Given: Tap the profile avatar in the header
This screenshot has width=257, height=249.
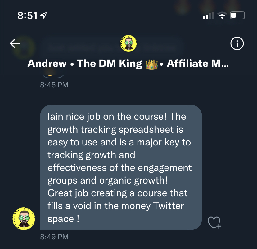Looking at the screenshot, I should [128, 43].
